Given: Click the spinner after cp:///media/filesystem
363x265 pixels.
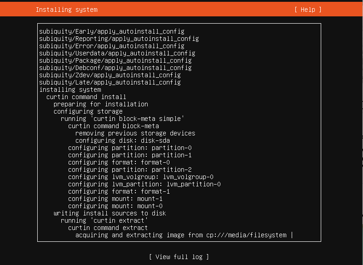Looking at the screenshot, I should pos(292,235).
